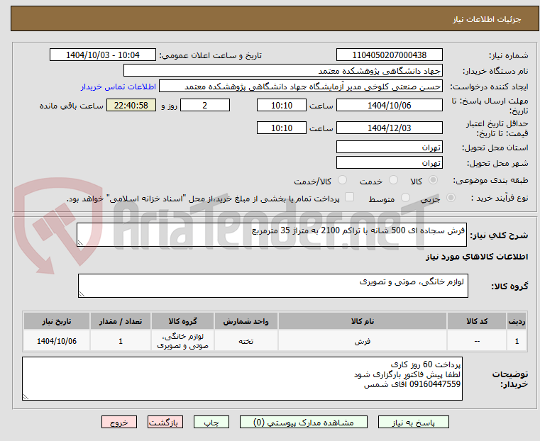Open the اطلاعات تماس خریدار link
This screenshot has height=441, width=540.
click(119, 86)
